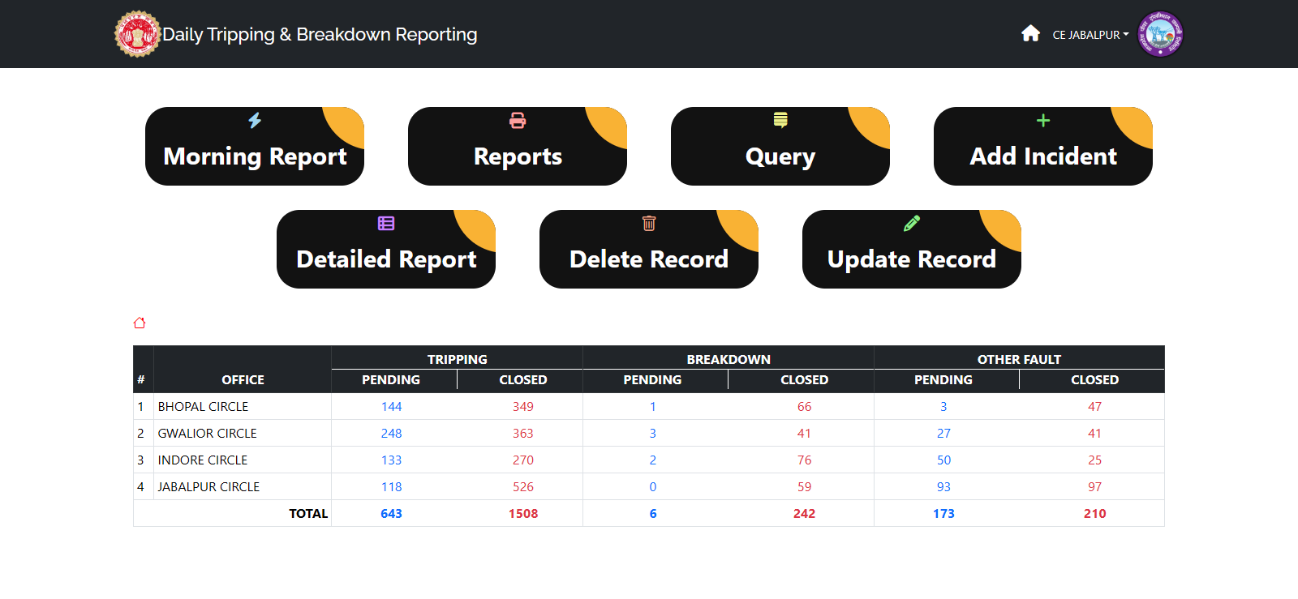This screenshot has height=599, width=1298.
Task: Click the total pending tripping value 643
Action: pos(392,514)
